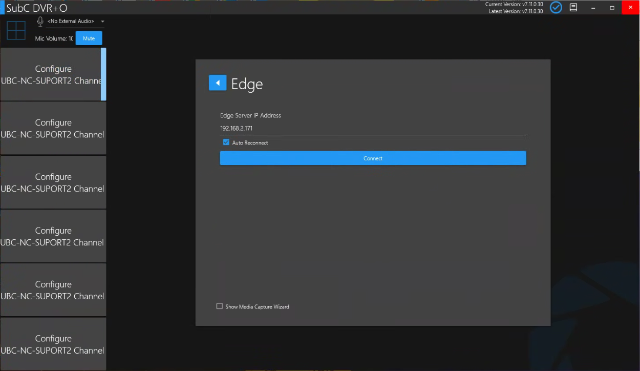Click the channel list scrollbar thumb
The width and height of the screenshot is (640, 371).
104,74
